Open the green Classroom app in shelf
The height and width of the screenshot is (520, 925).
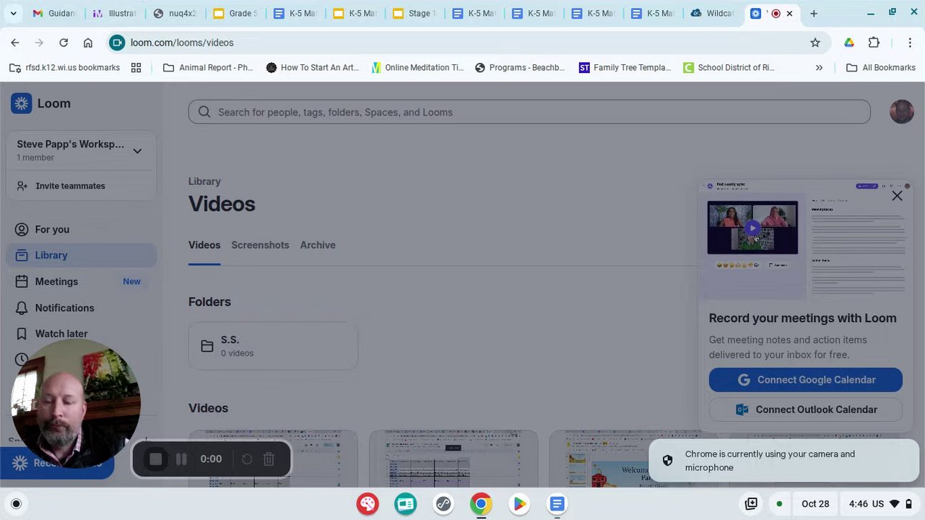(406, 504)
